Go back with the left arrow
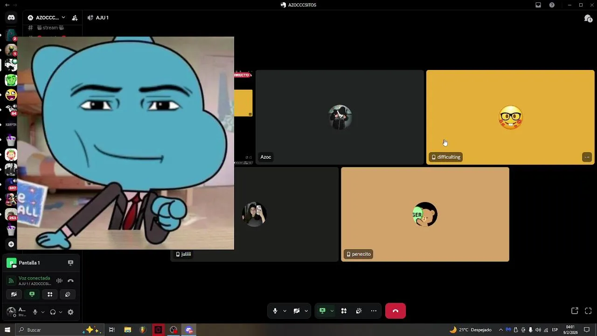Screen dimensions: 597x336 pyautogui.click(x=7, y=5)
